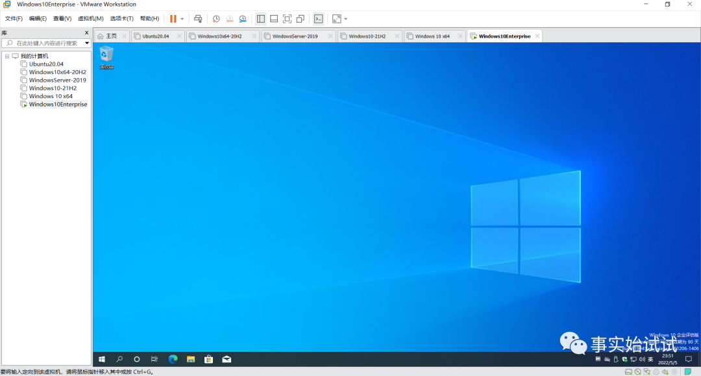Click the send Ctrl+Alt+Del toolbar icon
The width and height of the screenshot is (701, 376).
click(x=198, y=19)
